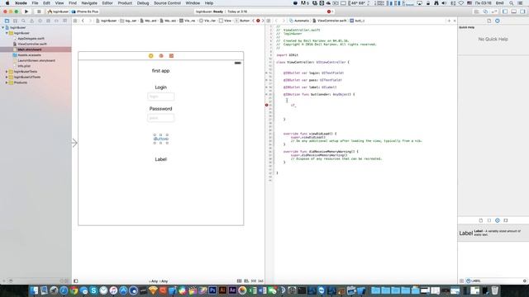
Task: Select the Label item in object library
Action: (x=493, y=233)
